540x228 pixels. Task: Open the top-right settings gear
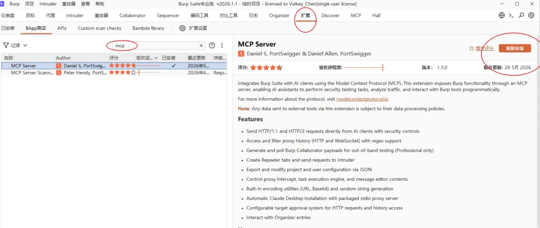pos(531,15)
